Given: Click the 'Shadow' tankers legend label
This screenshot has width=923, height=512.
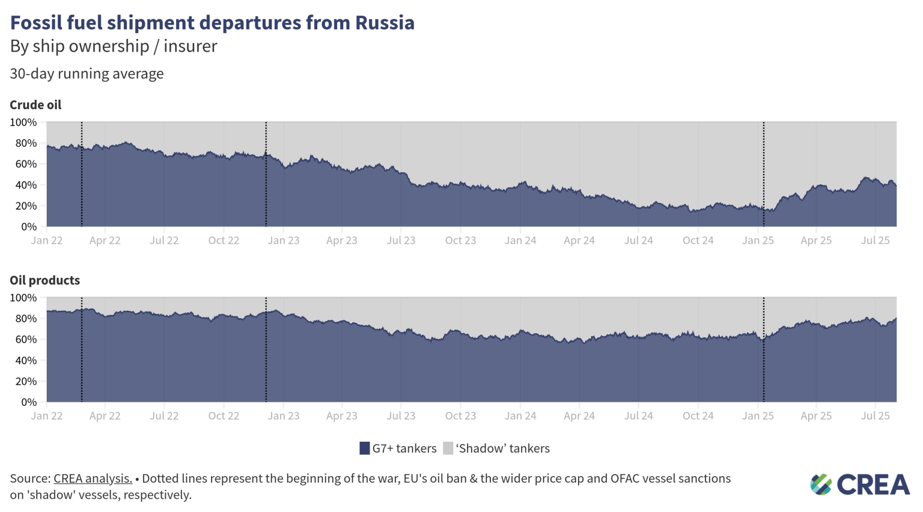Looking at the screenshot, I should pos(503,448).
